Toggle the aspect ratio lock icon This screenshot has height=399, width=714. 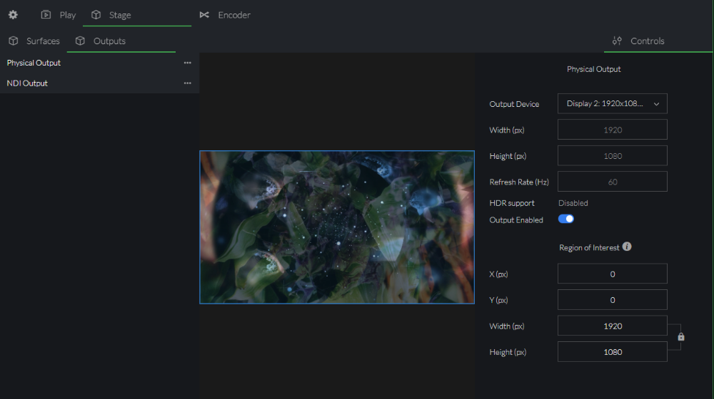681,337
